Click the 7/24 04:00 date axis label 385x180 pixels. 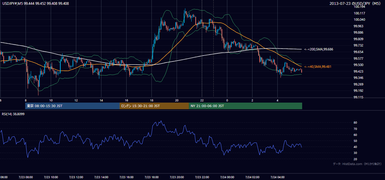277,177
